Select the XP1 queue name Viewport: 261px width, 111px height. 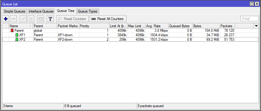22,35
